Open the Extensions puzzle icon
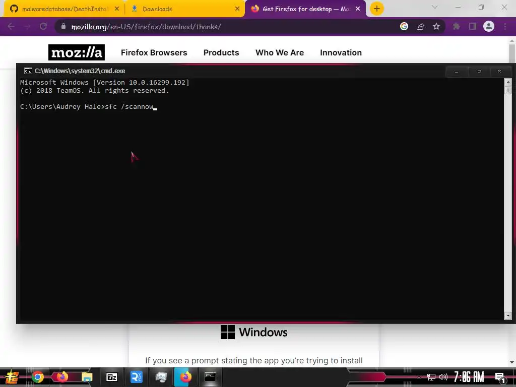This screenshot has height=387, width=516. (456, 26)
